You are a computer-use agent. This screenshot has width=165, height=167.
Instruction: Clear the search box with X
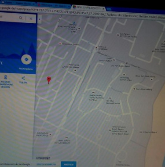click(x=31, y=18)
